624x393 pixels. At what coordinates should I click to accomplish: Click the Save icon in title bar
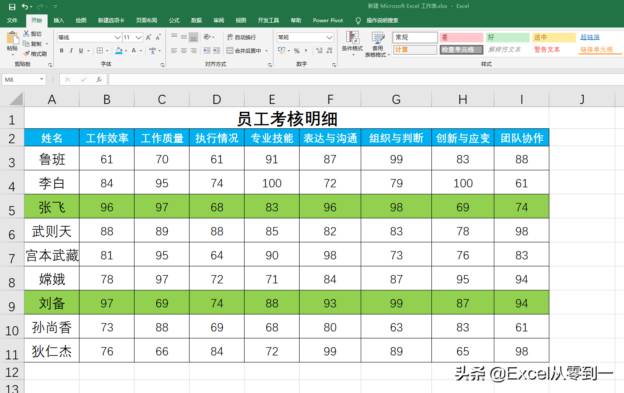click(x=12, y=7)
